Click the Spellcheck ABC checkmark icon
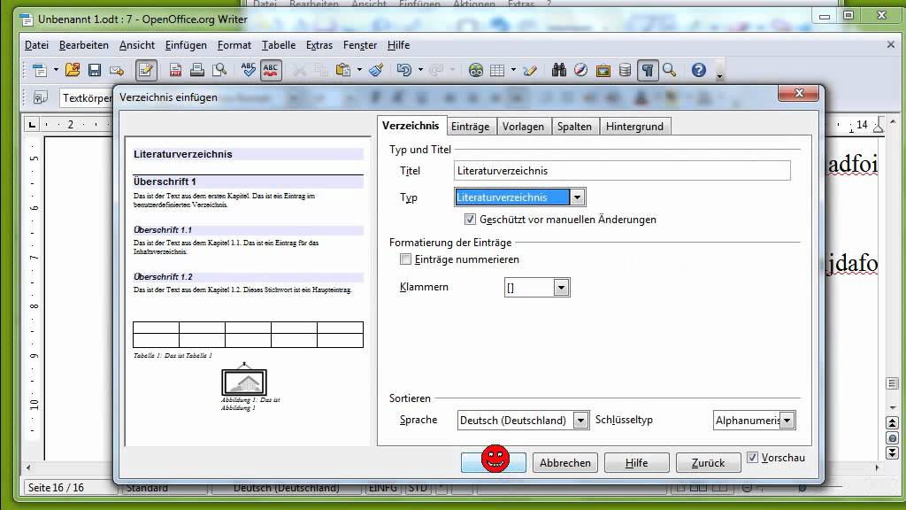The height and width of the screenshot is (510, 906). point(249,71)
